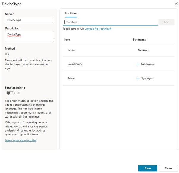This screenshot has height=173, width=179.
Task: Click the download link
Action: pos(105,29)
